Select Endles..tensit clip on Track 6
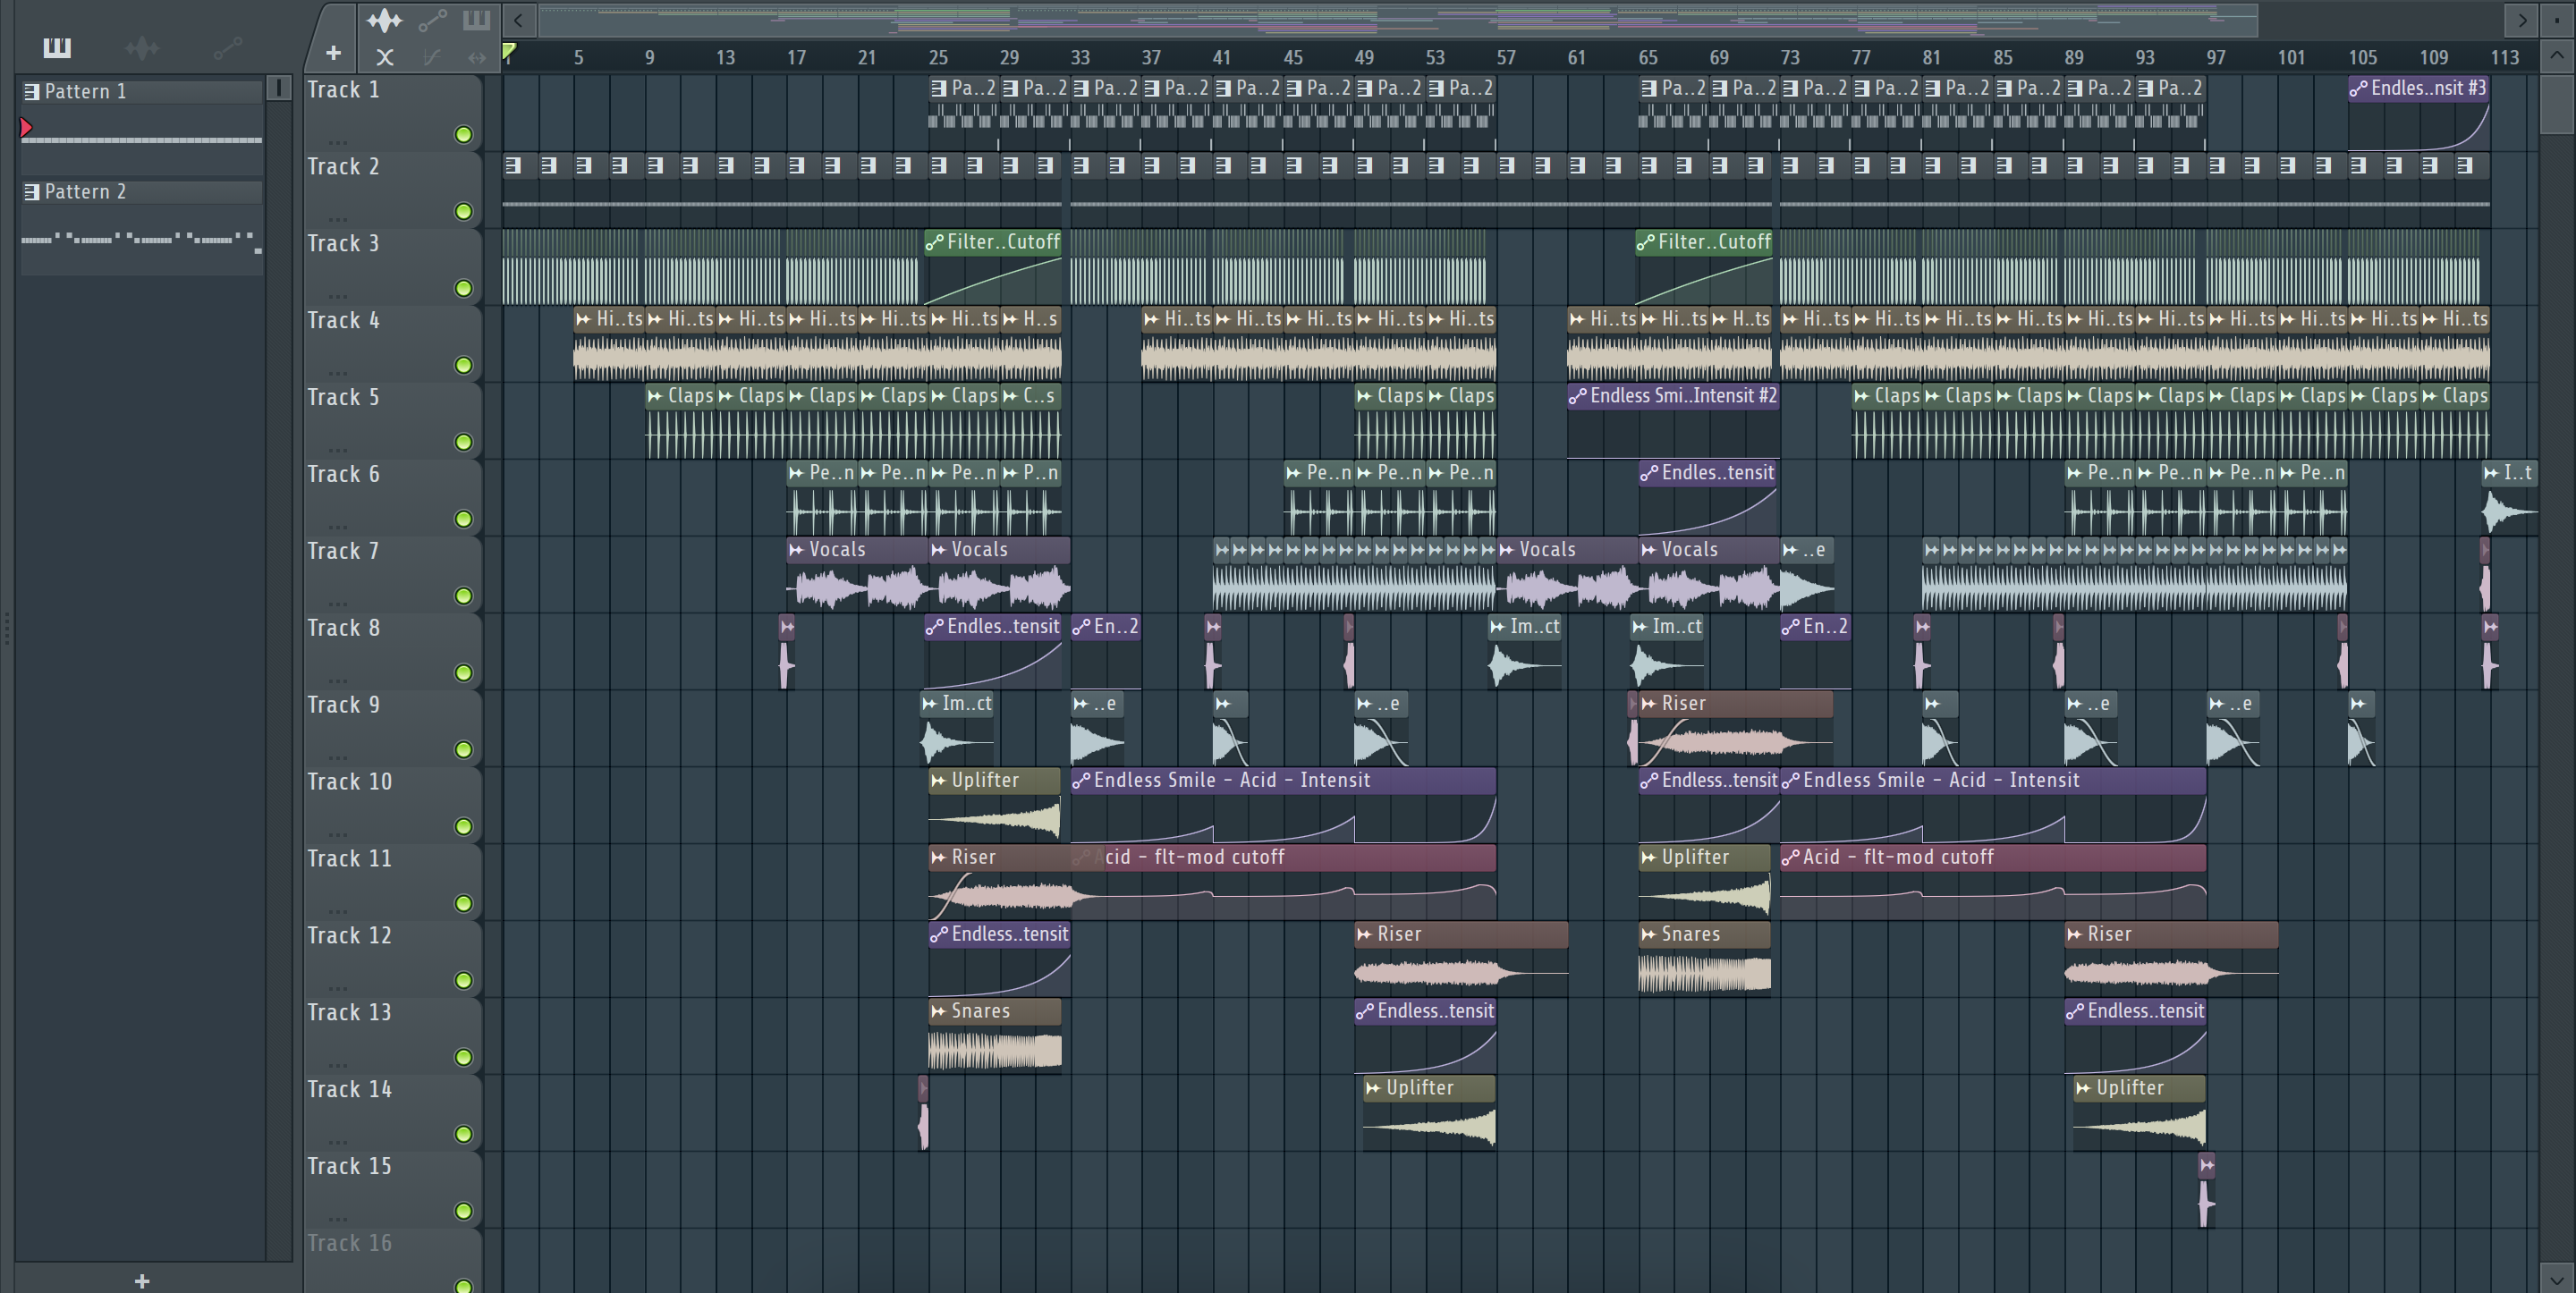The height and width of the screenshot is (1293, 2576). [x=1708, y=497]
